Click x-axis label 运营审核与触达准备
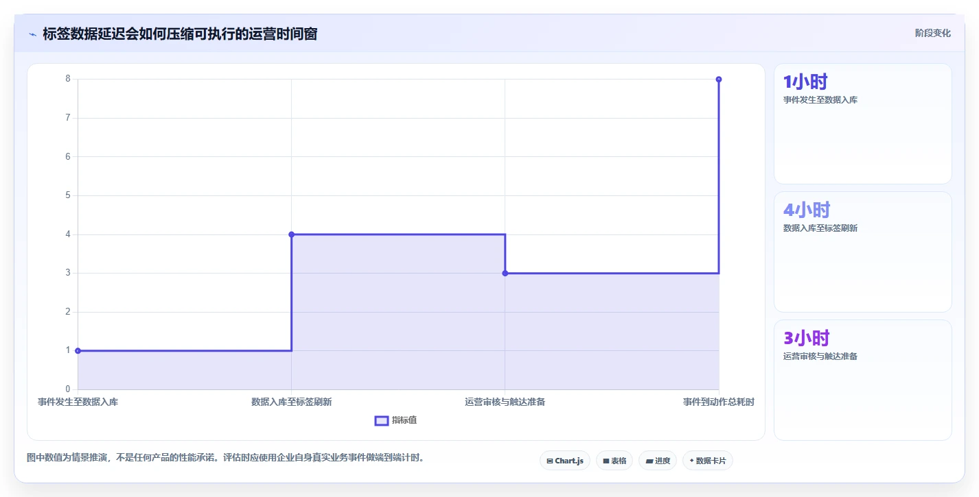979x497 pixels. coord(505,402)
